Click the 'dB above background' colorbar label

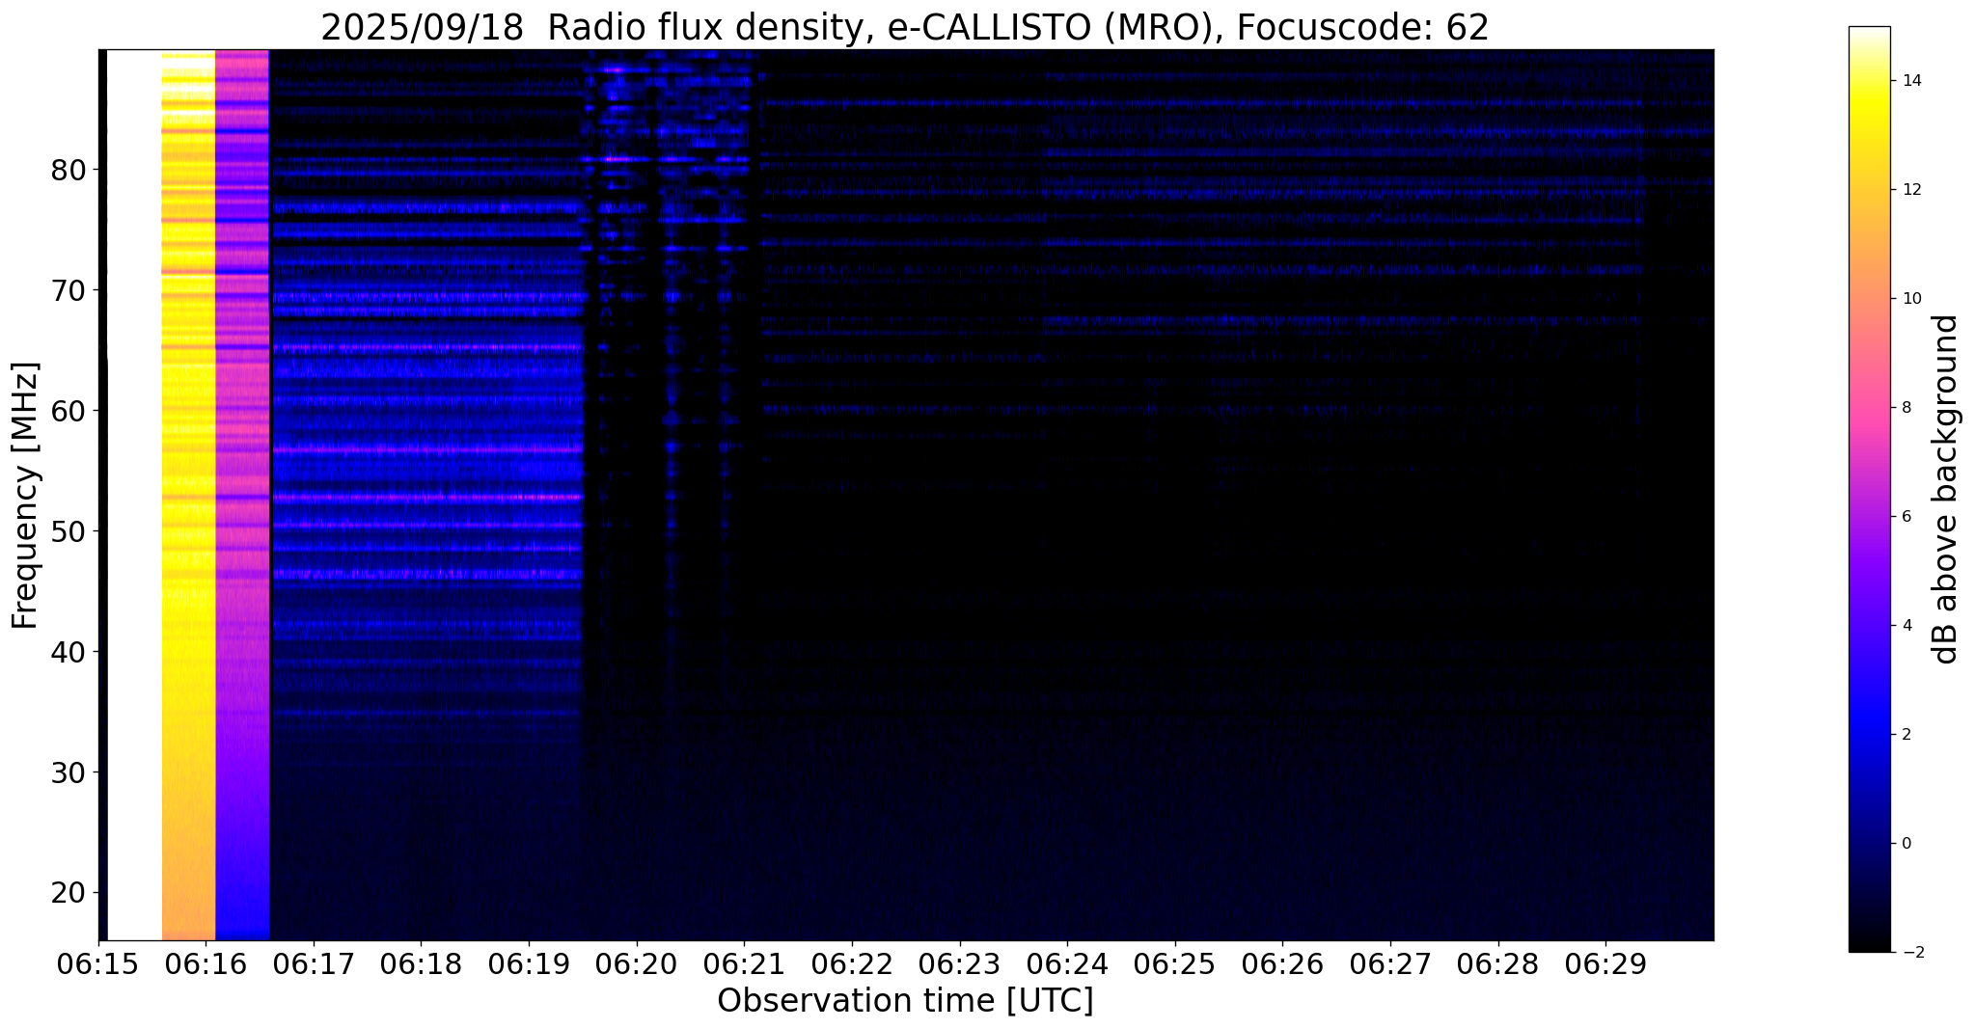(1946, 489)
